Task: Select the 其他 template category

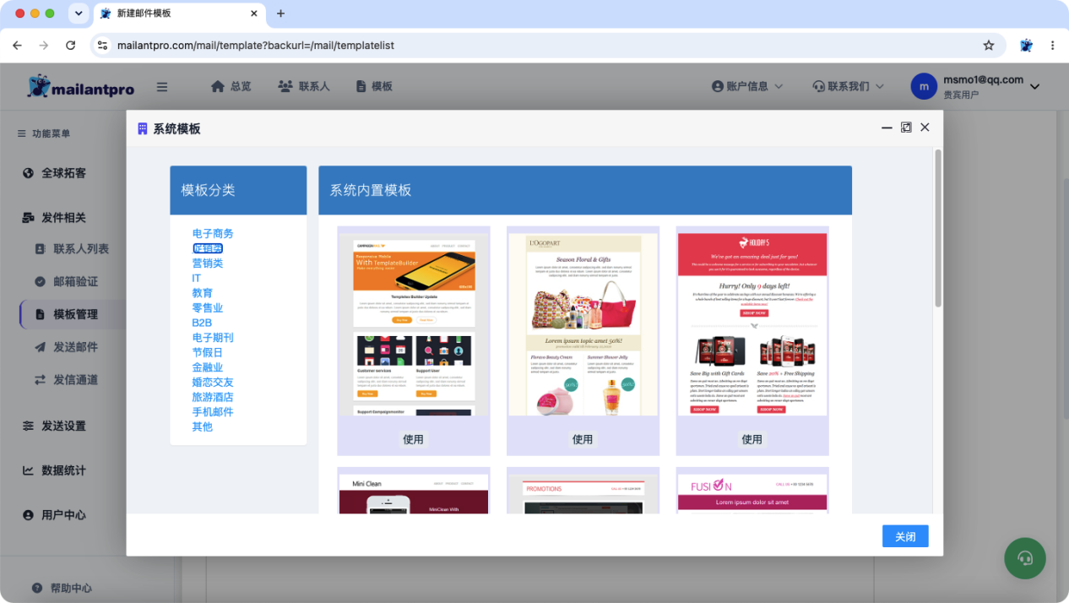Action: click(x=203, y=427)
